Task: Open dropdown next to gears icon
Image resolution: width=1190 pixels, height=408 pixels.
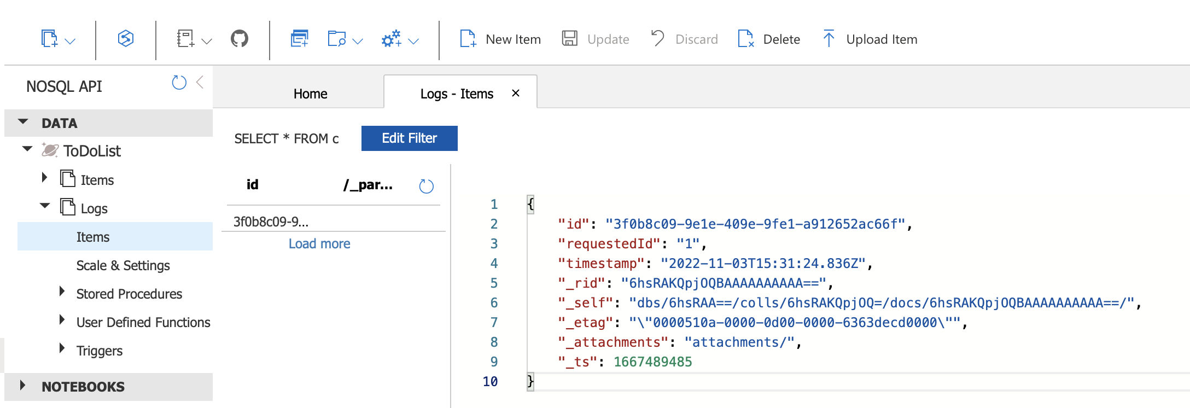Action: 414,41
